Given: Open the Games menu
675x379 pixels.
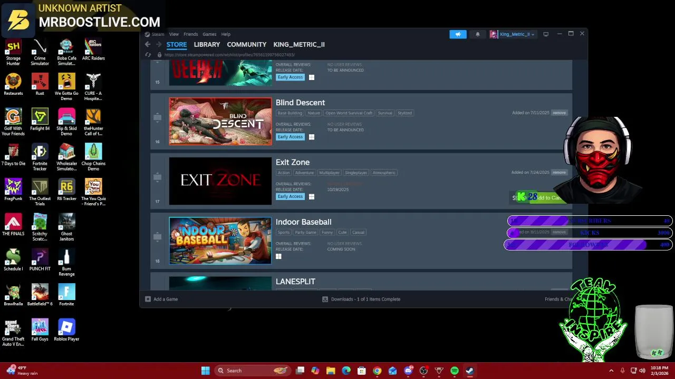Looking at the screenshot, I should (209, 34).
